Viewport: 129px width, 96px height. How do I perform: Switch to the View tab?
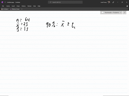pos(34,6)
